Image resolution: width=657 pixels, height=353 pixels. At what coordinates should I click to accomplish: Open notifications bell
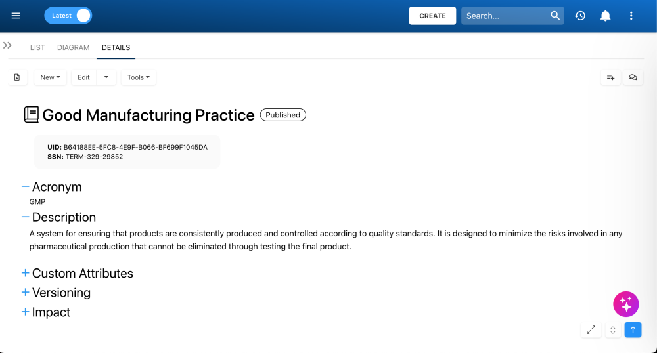(606, 16)
